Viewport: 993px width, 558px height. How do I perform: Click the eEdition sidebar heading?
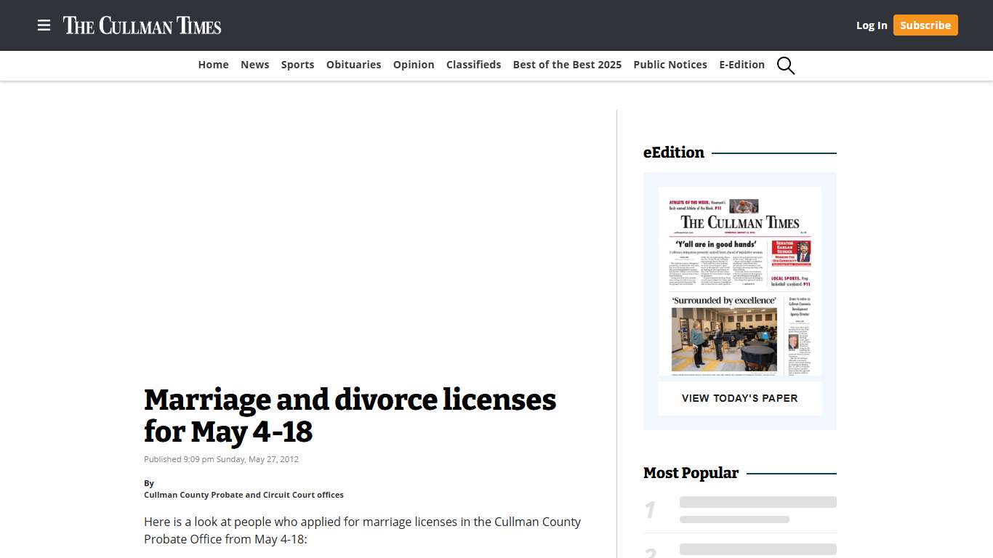673,153
